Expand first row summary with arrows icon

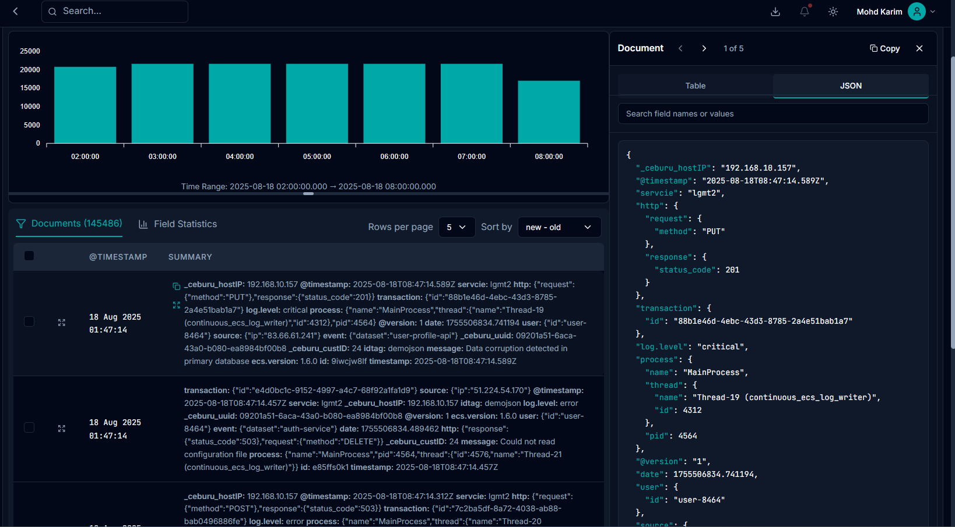pos(176,305)
